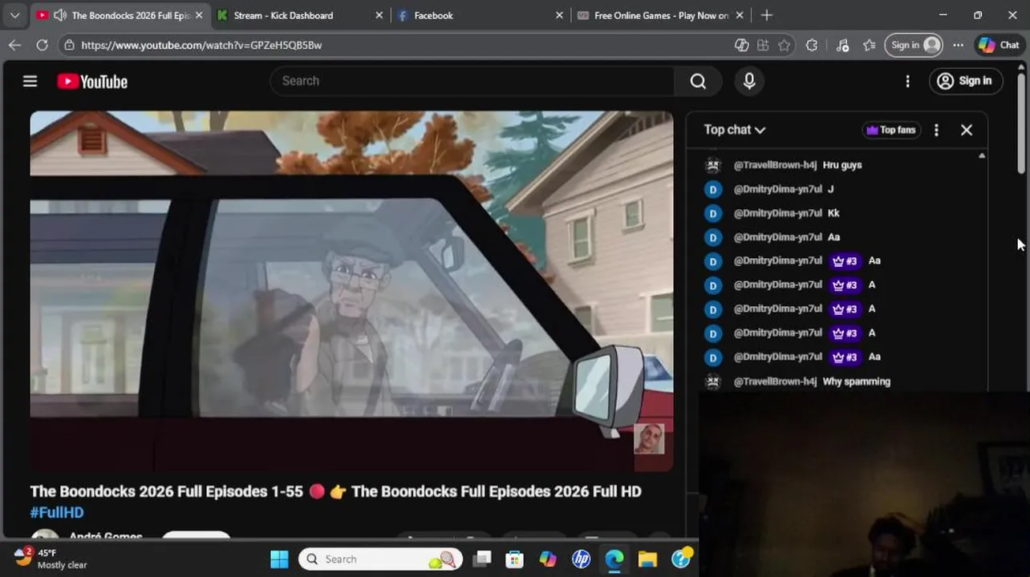Click Microsoft Edge taskbar icon
Screen dimensions: 1030x577
[614, 559]
